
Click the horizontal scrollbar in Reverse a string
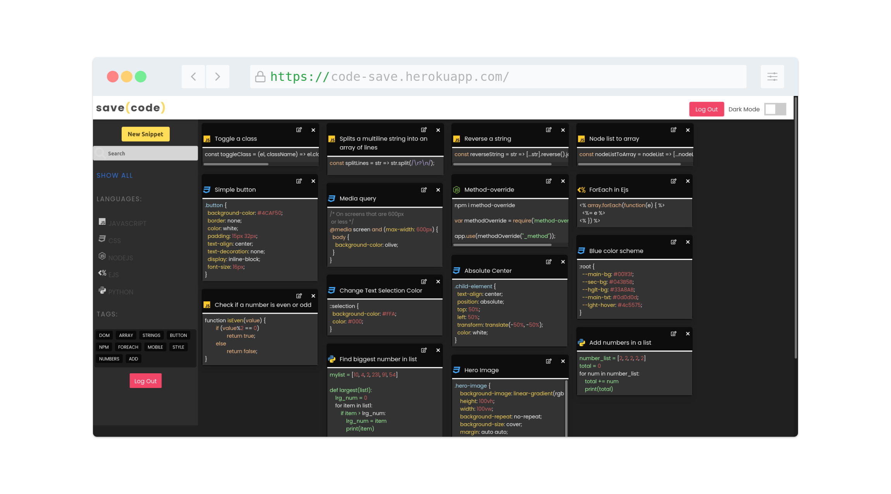tap(502, 164)
